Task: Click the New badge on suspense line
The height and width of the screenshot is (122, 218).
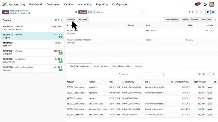Action: pos(149,40)
